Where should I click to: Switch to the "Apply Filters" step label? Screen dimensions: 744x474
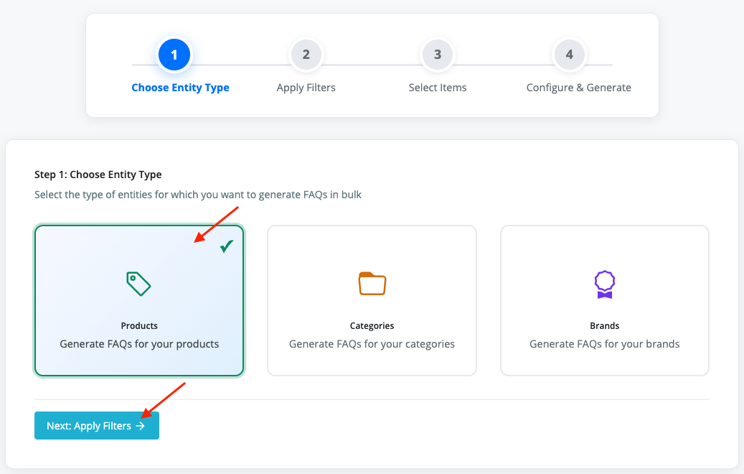pyautogui.click(x=306, y=88)
